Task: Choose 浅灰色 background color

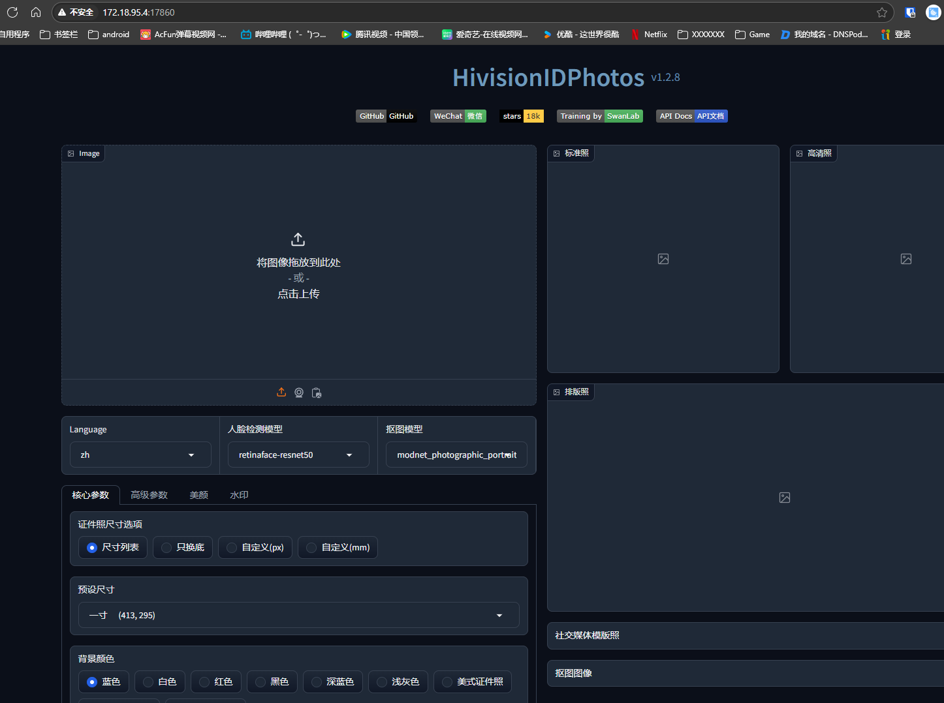Action: [398, 682]
